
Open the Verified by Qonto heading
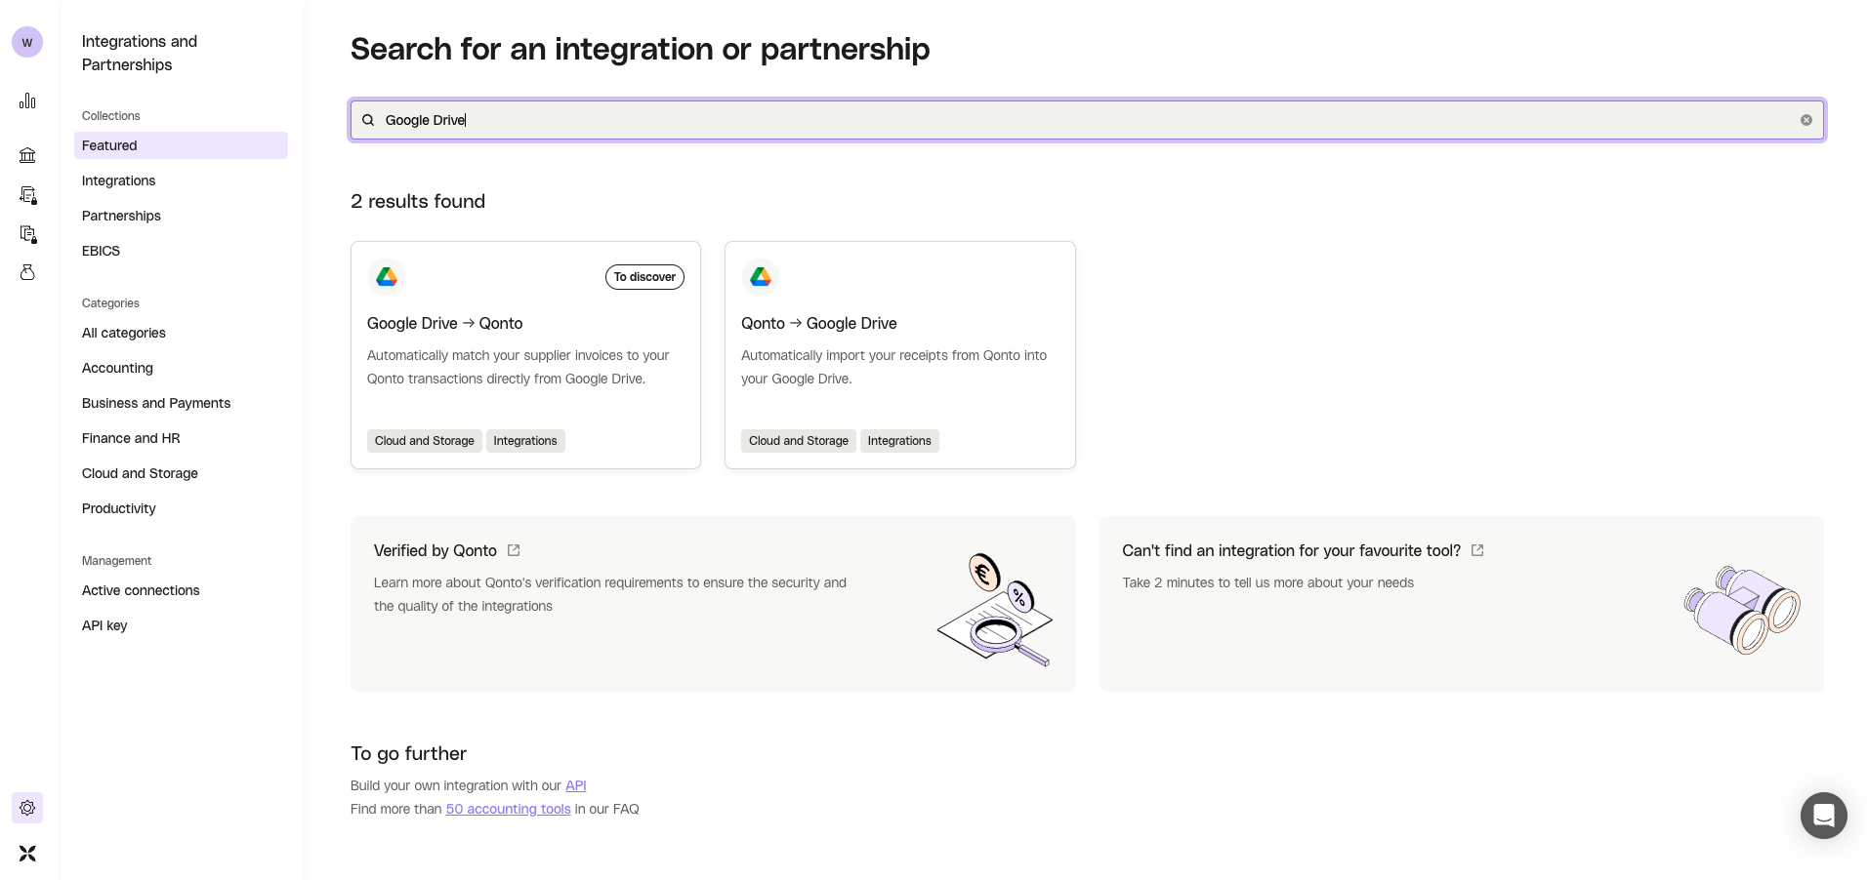[x=436, y=550]
